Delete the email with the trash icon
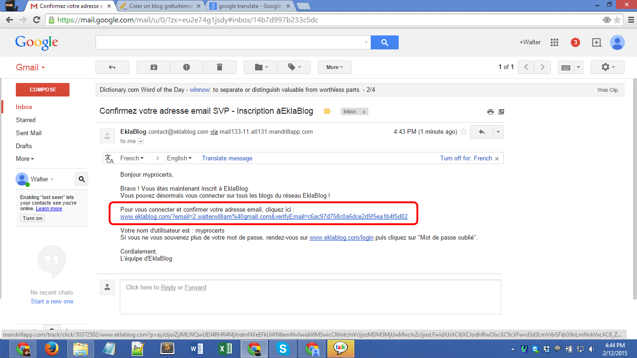 [220, 67]
